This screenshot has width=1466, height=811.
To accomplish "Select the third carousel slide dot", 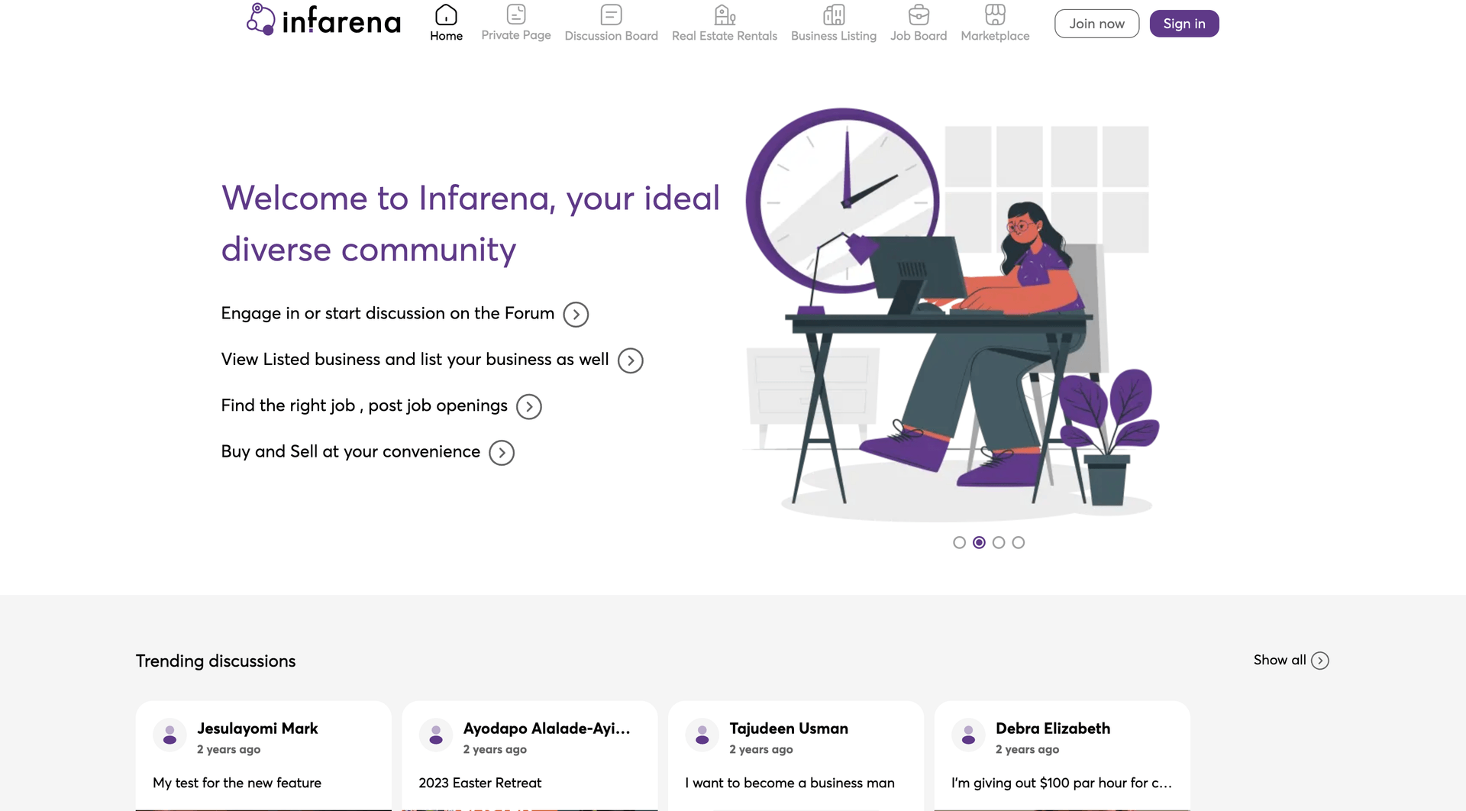I will click(999, 542).
